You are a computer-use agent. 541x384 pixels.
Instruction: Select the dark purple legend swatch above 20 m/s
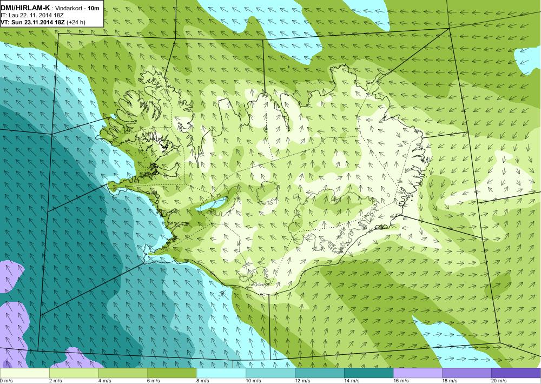pos(516,373)
